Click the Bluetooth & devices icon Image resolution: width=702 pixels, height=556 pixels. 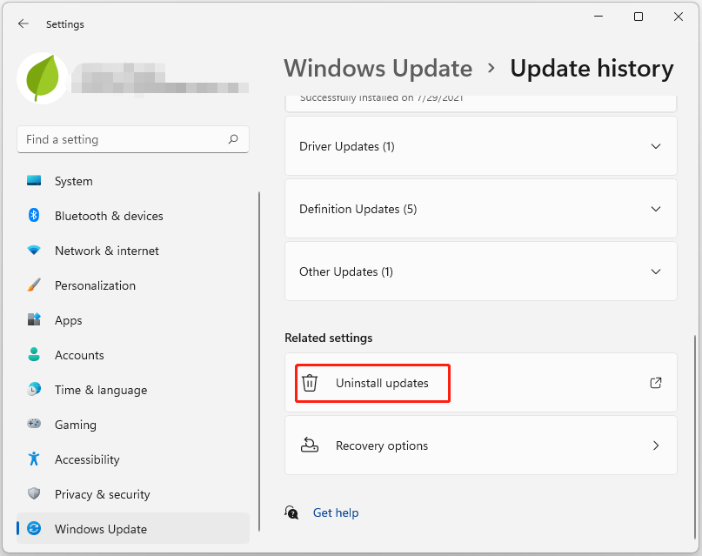pyautogui.click(x=34, y=216)
